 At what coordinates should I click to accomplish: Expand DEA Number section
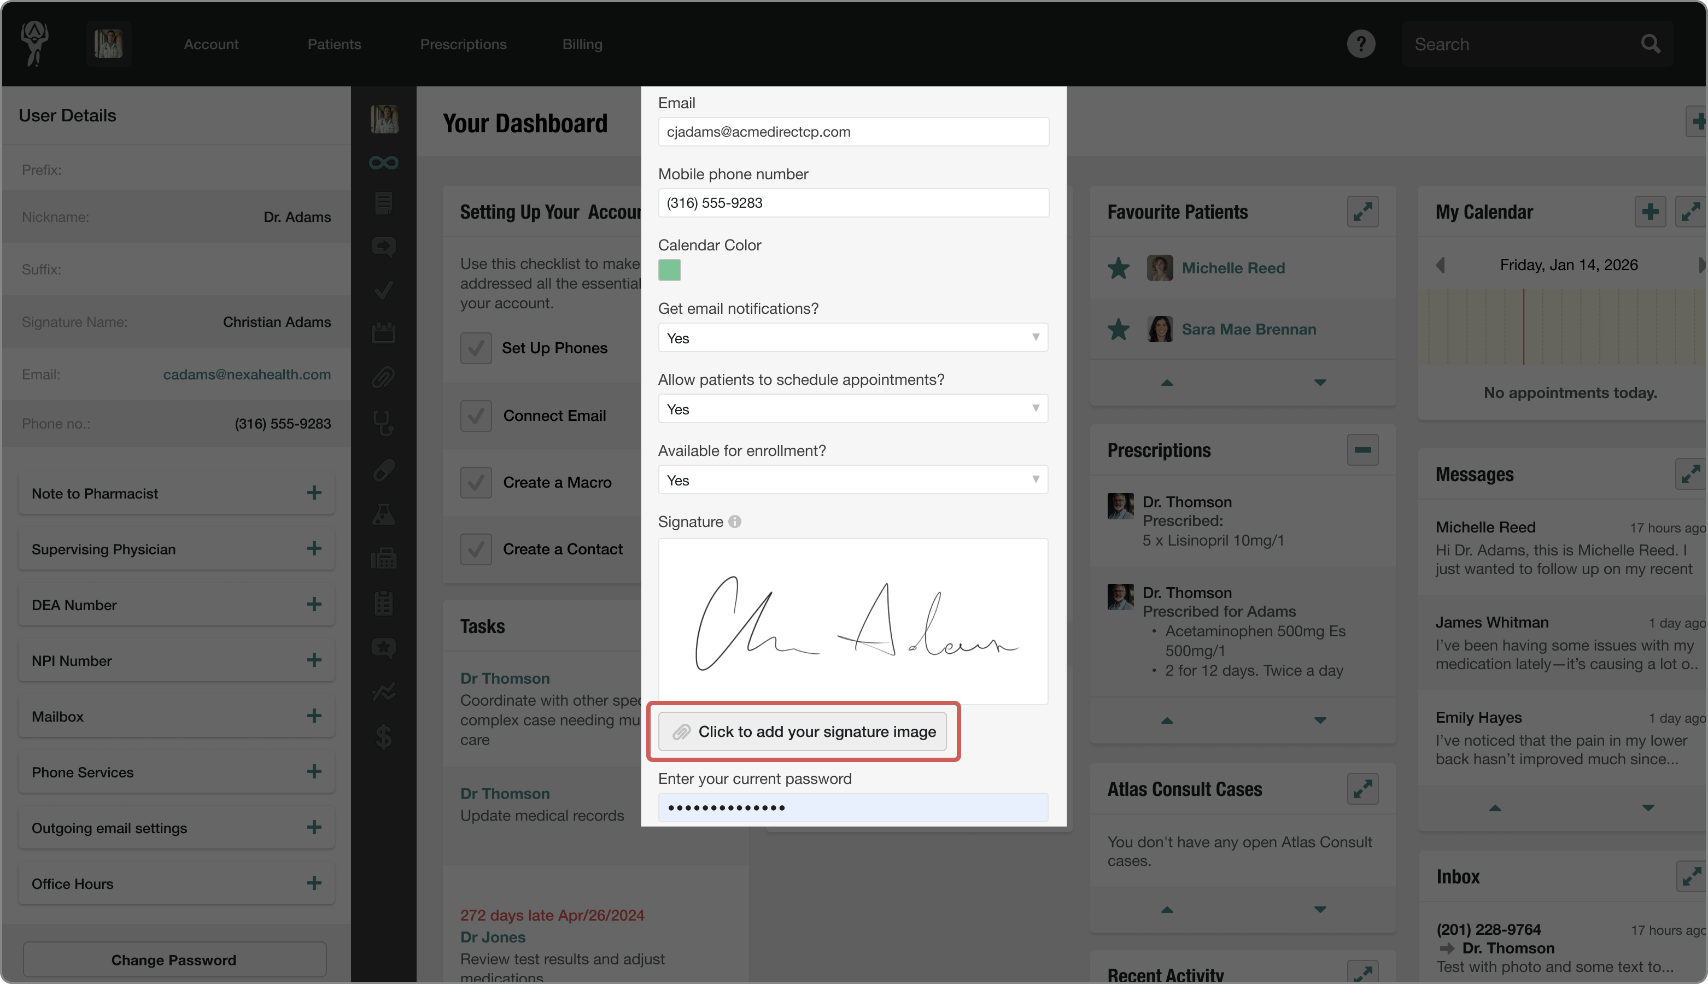pyautogui.click(x=314, y=604)
